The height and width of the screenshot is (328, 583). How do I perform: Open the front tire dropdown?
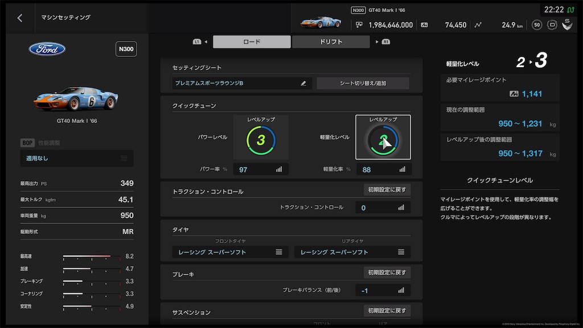(x=230, y=252)
